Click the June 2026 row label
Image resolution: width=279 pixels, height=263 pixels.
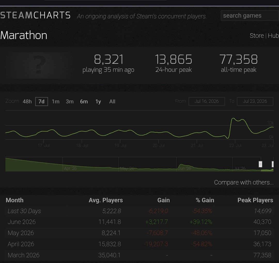21,222
